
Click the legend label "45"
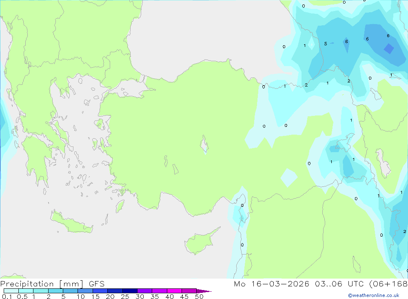(184, 297)
